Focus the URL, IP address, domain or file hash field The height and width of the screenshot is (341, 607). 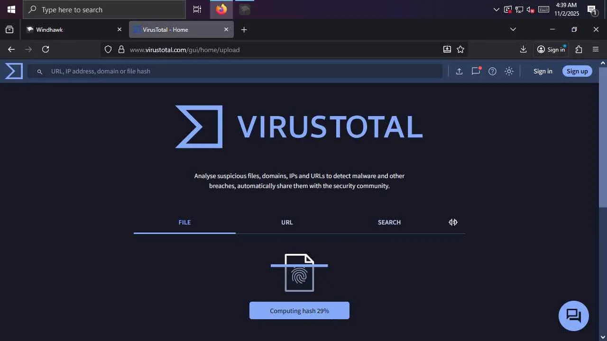[x=235, y=71]
